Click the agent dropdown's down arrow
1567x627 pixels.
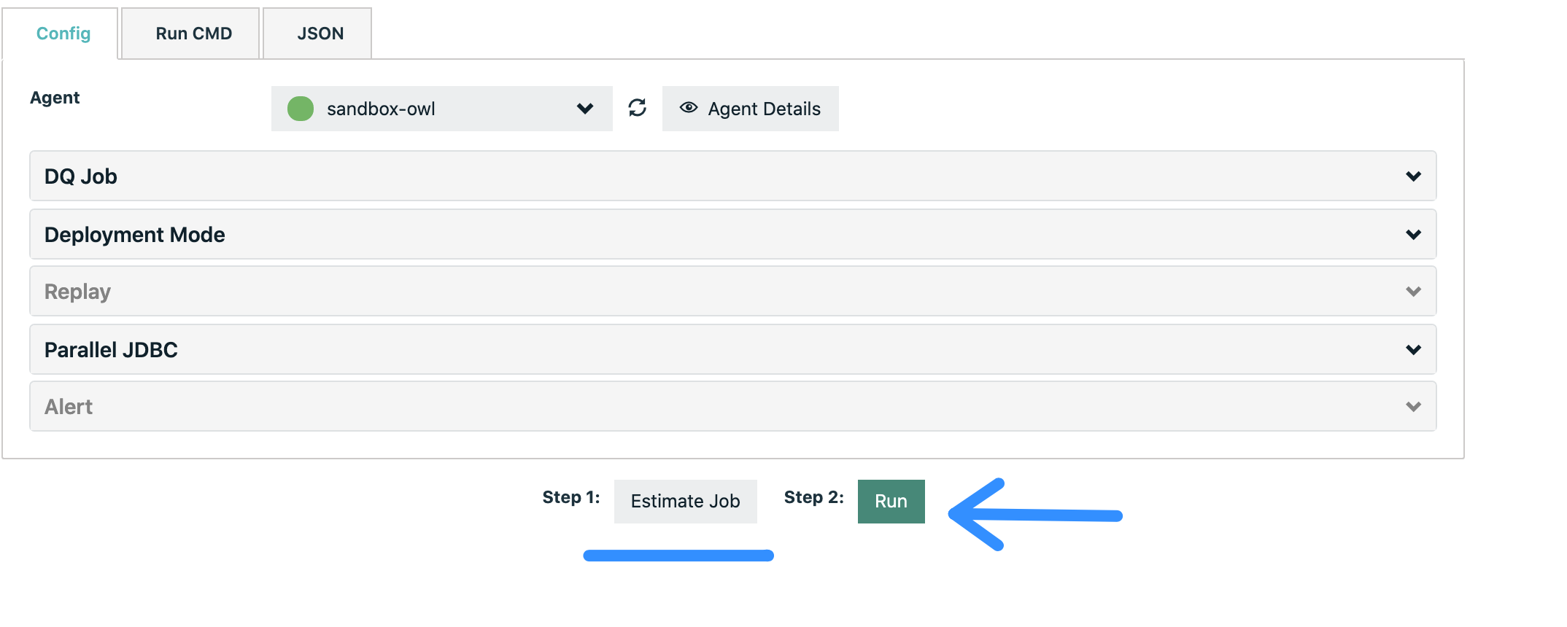(584, 109)
